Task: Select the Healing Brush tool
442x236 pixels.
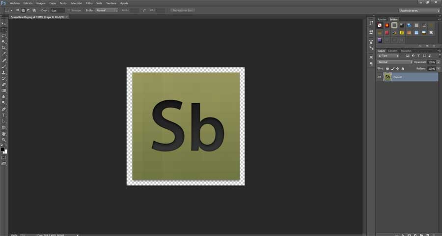Action: [x=3, y=60]
